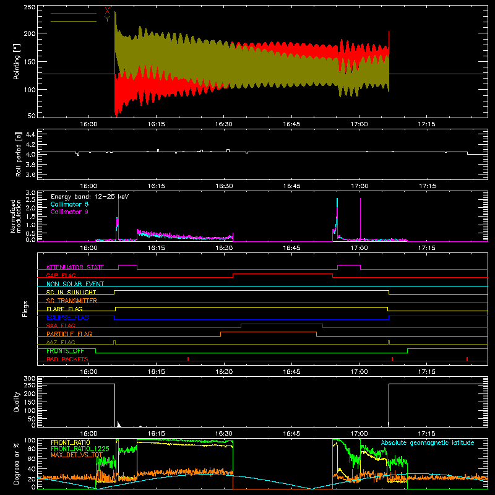Select the BAD_PACKETS flag label
This screenshot has width=495, height=495.
pos(67,359)
